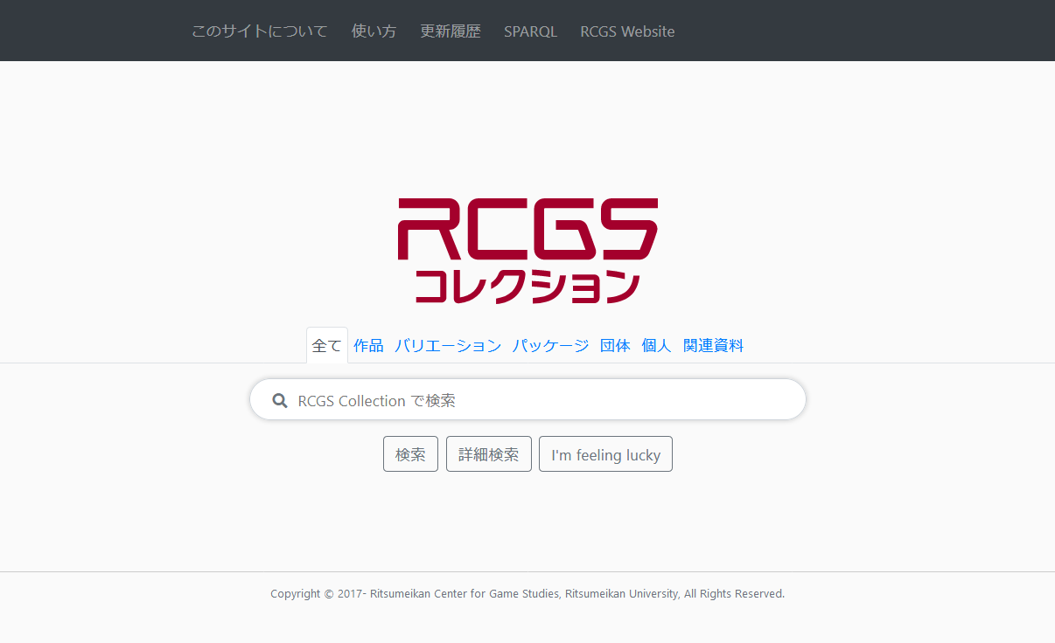Viewport: 1055px width, 643px height.
Task: Open the パッケージ tab
Action: pos(550,346)
